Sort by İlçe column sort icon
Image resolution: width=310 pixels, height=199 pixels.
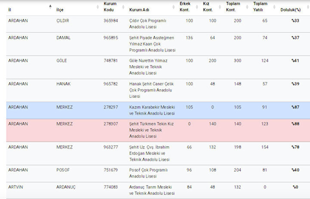(x=97, y=7)
